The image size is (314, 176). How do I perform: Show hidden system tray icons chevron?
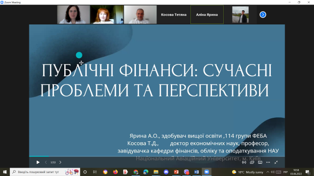268,172
